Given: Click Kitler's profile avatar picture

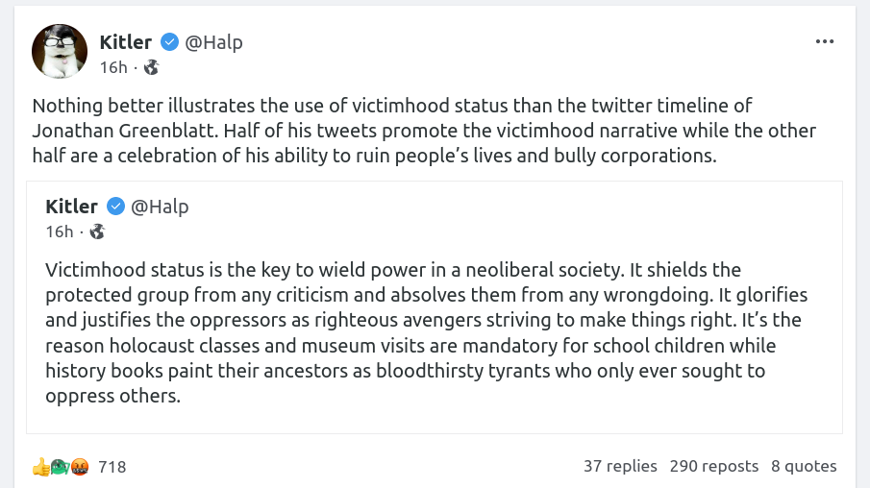Looking at the screenshot, I should tap(60, 52).
